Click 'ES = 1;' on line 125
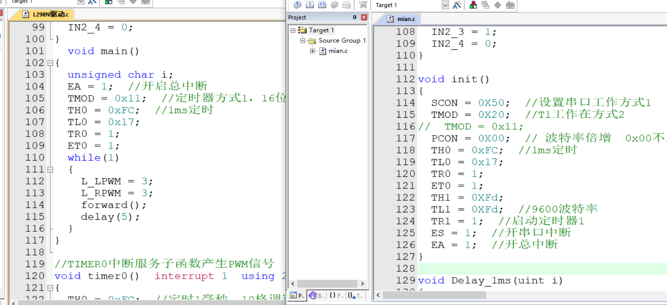 coord(454,233)
